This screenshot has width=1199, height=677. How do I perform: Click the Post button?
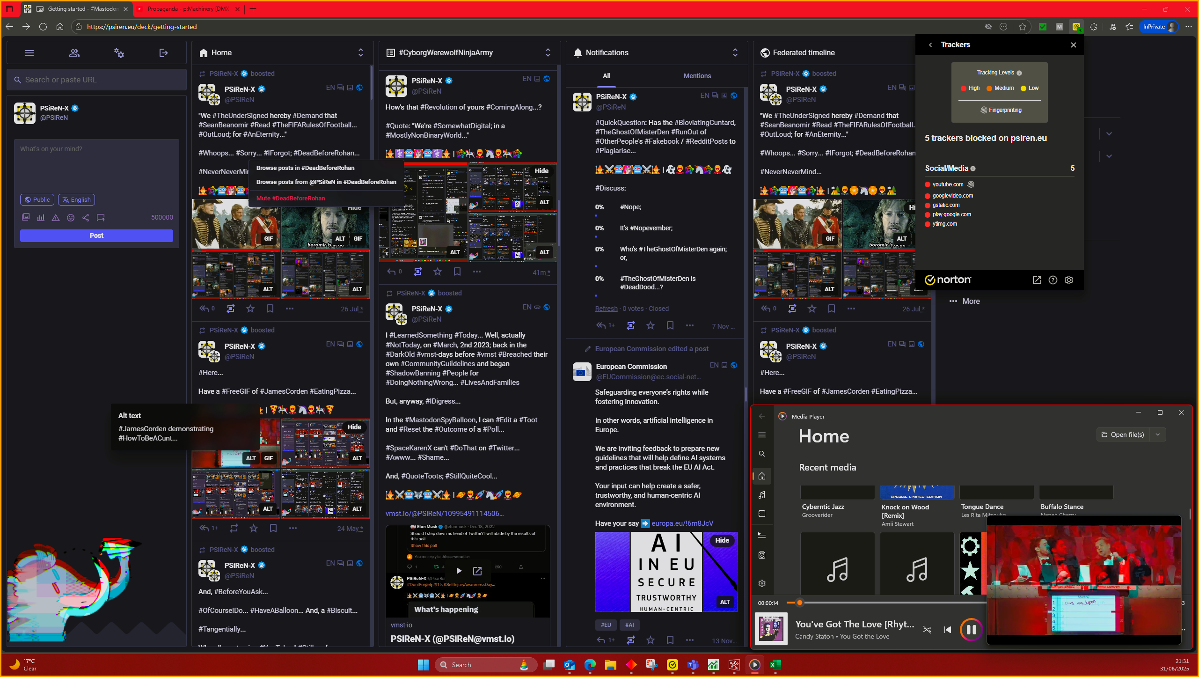[x=96, y=235]
